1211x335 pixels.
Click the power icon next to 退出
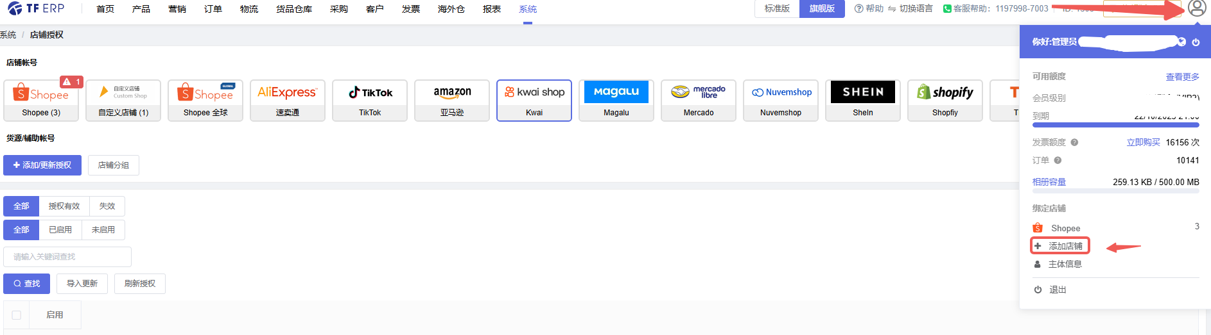pyautogui.click(x=1038, y=290)
